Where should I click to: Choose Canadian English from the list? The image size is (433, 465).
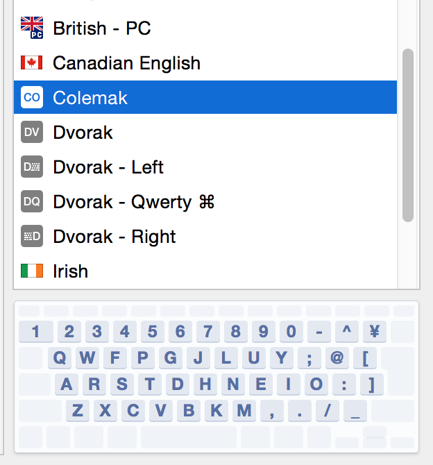click(126, 63)
